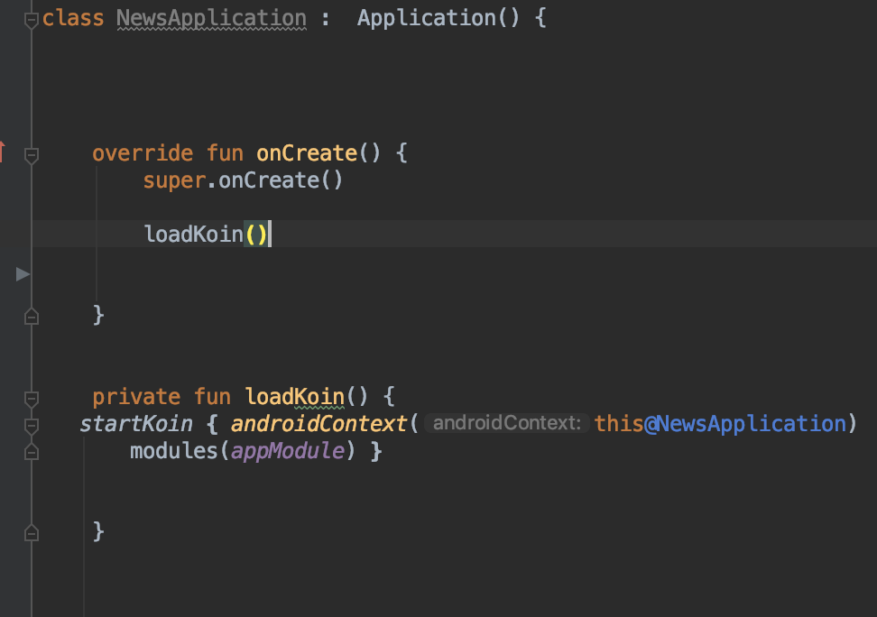This screenshot has height=617, width=877.
Task: Collapse the onCreate function fold marker
Action: [x=32, y=155]
